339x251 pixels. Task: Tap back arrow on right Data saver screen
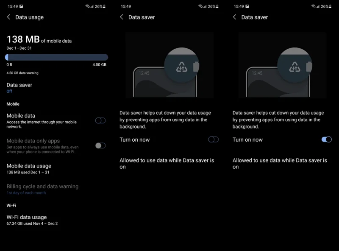click(235, 17)
